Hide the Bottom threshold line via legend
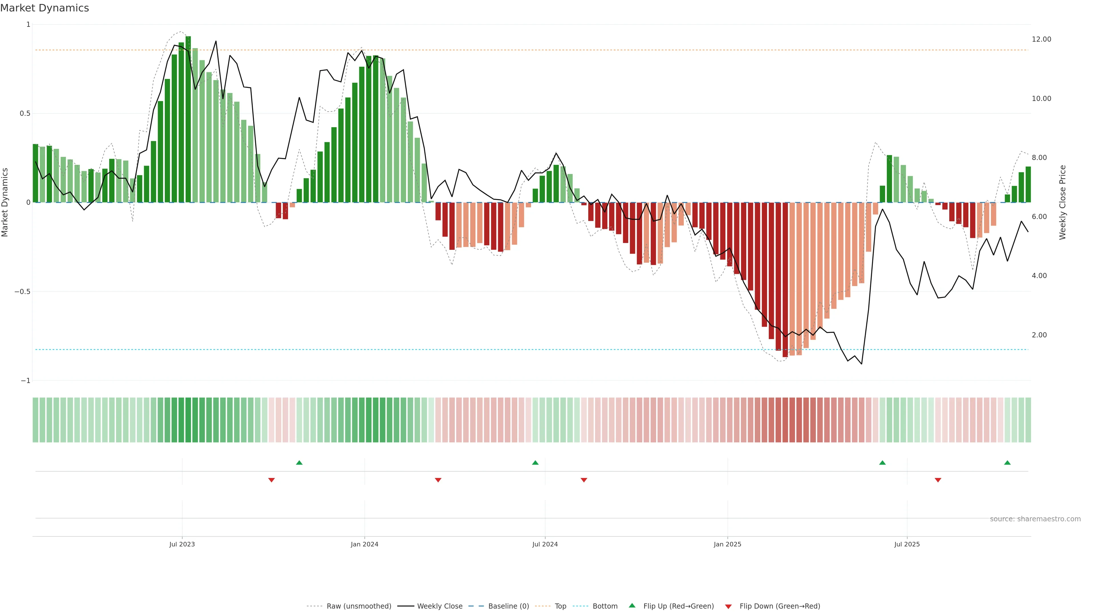The image size is (1095, 616). [605, 606]
